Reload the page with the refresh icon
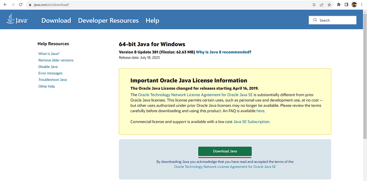This screenshot has width=367, height=181. 20,5
